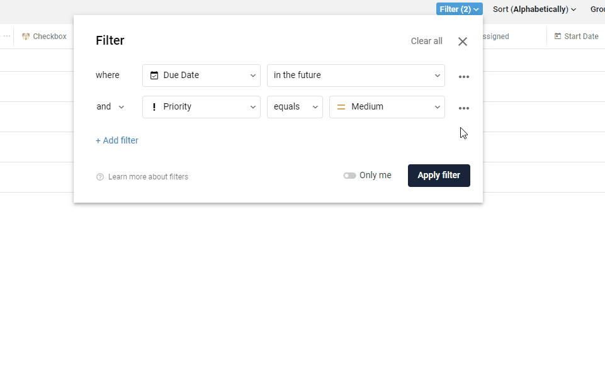Open options menu for Due Date filter row
Image resolution: width=605 pixels, height=372 pixels.
click(x=464, y=77)
